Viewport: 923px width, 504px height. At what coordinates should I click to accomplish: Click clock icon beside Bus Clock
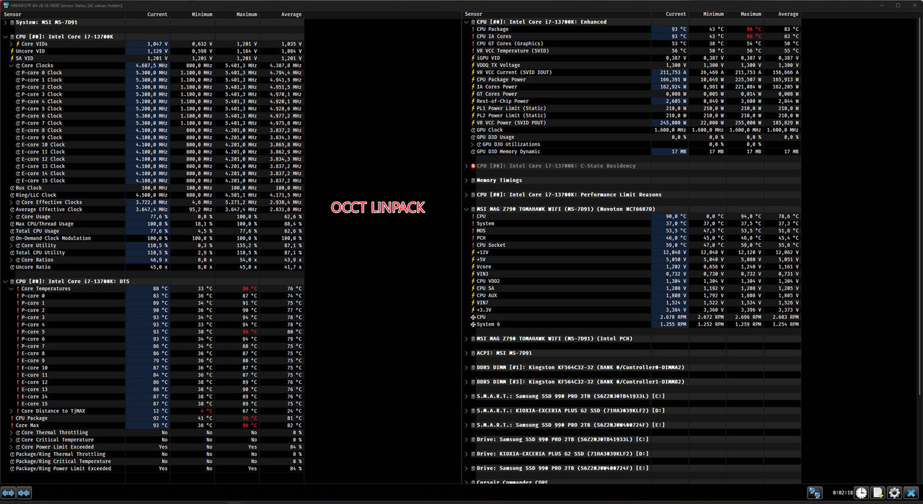click(x=12, y=188)
